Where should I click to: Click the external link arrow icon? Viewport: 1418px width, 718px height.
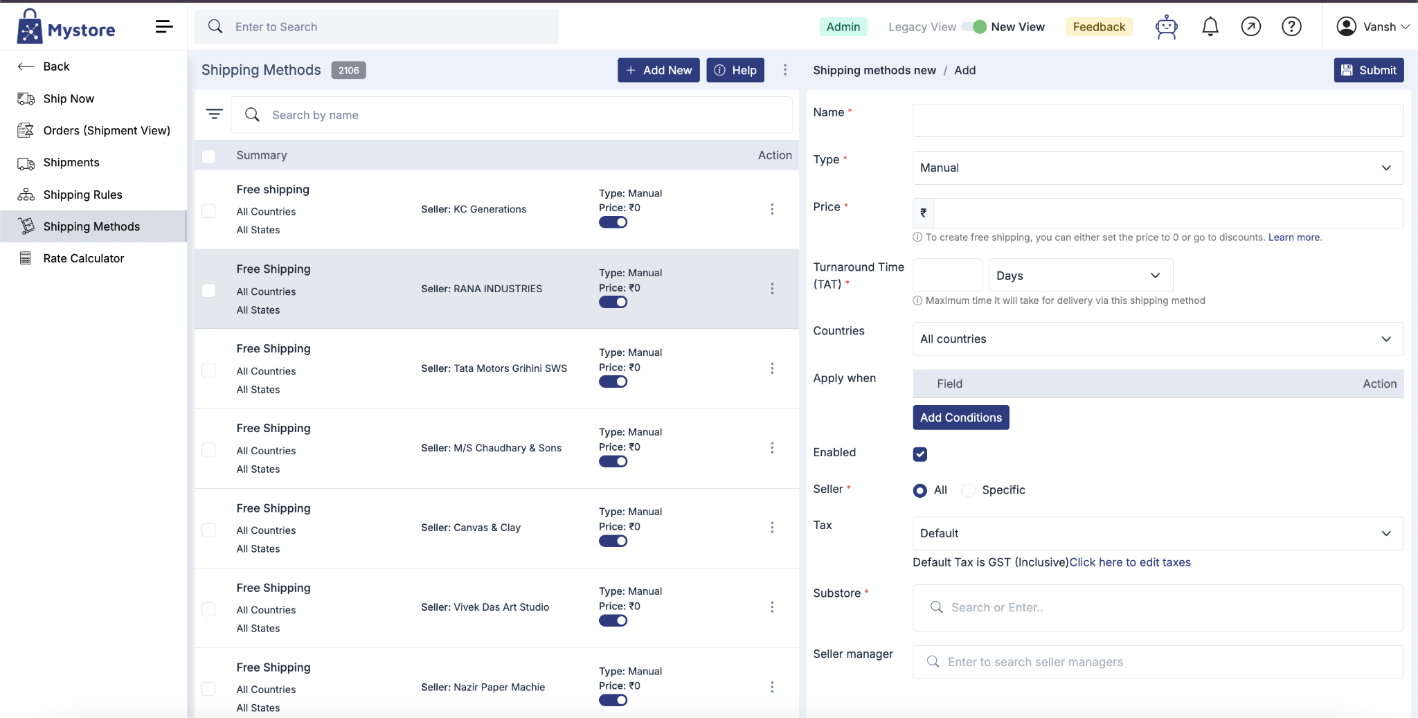[1250, 27]
